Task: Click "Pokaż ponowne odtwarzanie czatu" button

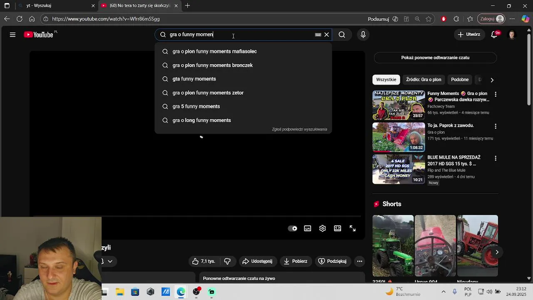Action: [435, 57]
